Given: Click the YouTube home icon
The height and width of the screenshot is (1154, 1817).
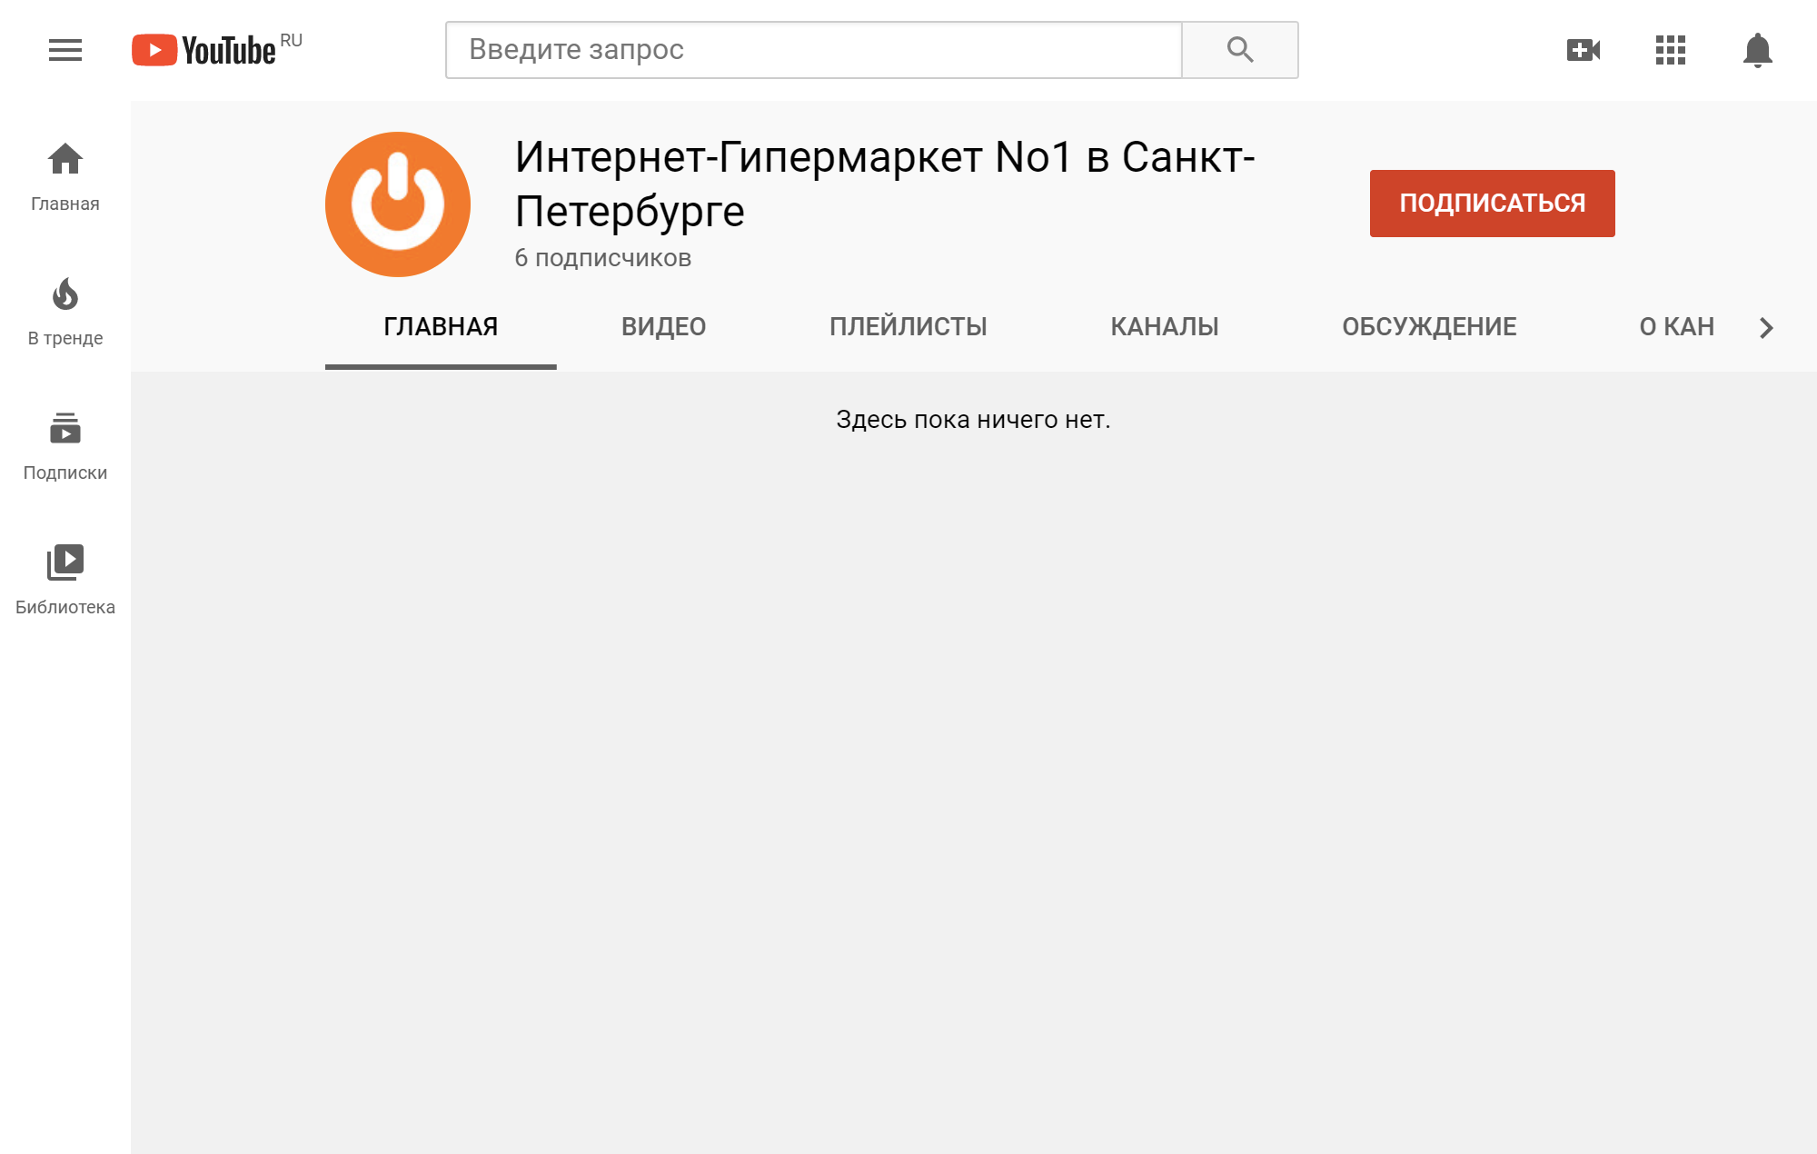Looking at the screenshot, I should tap(64, 159).
